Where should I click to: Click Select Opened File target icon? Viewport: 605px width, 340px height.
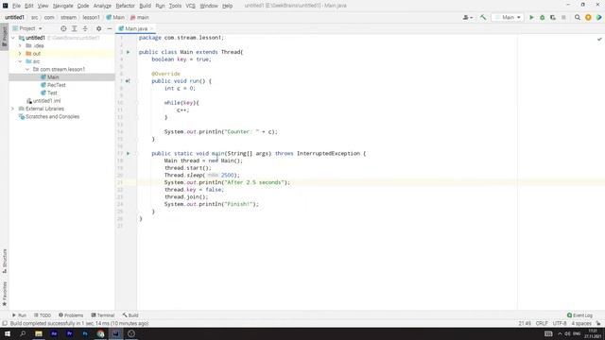[x=63, y=28]
